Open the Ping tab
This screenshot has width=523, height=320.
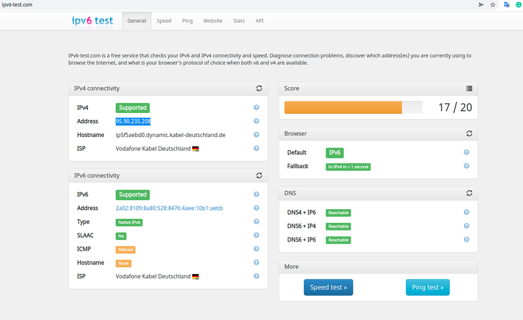click(x=187, y=21)
